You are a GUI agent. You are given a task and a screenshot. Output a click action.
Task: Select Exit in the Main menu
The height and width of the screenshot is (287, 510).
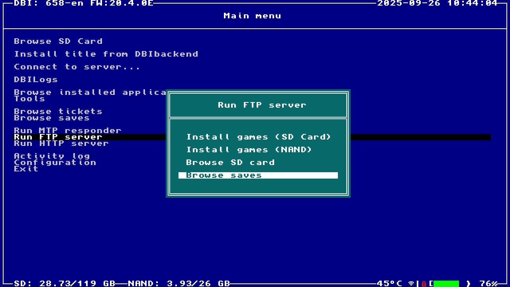(x=26, y=169)
